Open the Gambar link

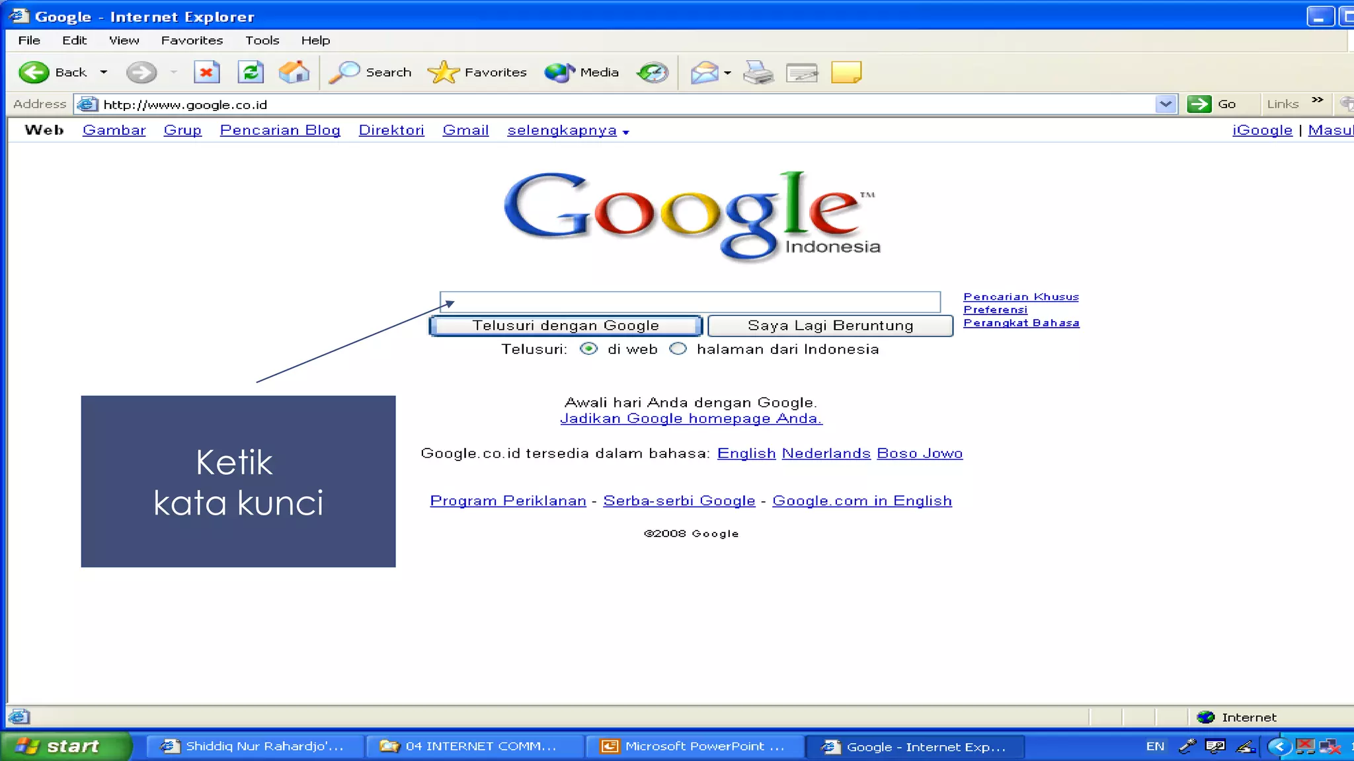click(114, 130)
